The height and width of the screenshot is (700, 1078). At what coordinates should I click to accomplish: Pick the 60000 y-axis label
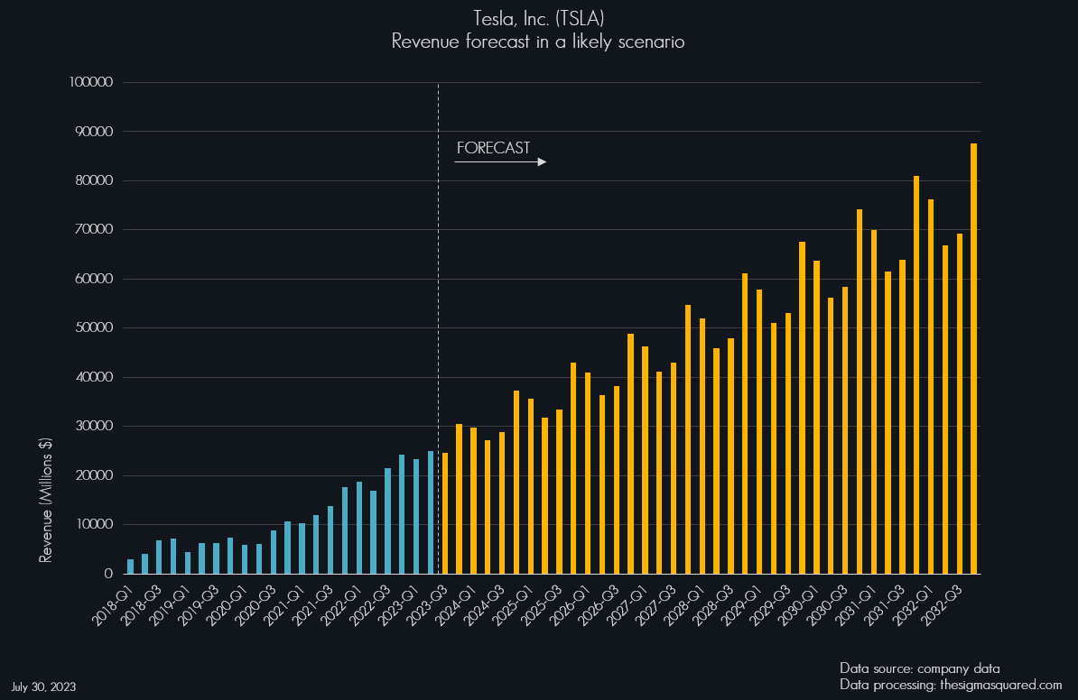click(x=94, y=279)
